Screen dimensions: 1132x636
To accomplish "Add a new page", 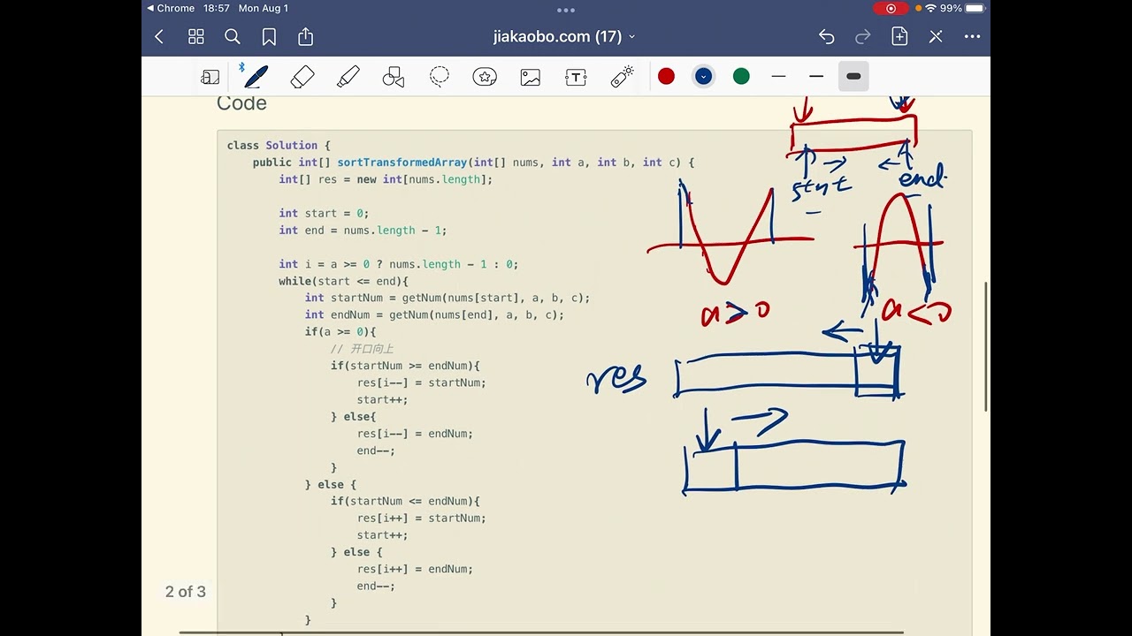I will tap(899, 36).
